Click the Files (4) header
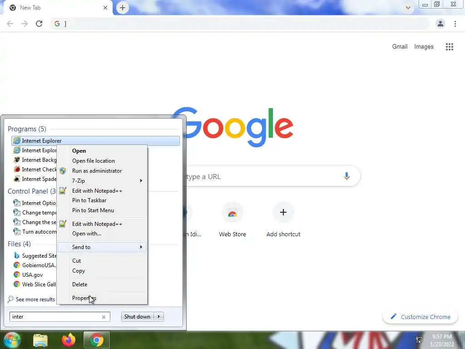This screenshot has width=465, height=349. 19,244
